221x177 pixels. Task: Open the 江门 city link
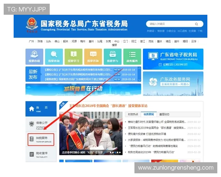point(125,41)
